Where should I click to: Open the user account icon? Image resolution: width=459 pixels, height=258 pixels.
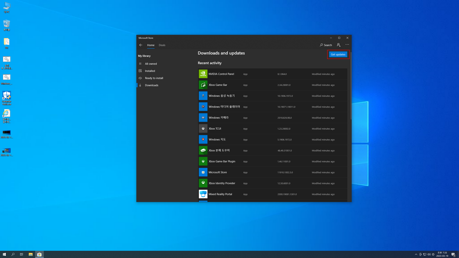(x=338, y=45)
